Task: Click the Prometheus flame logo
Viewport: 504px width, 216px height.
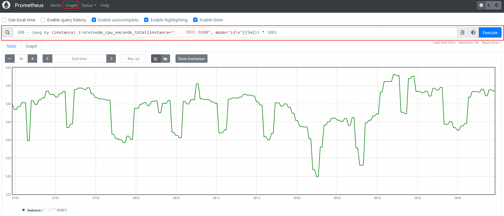Action: click(x=6, y=5)
